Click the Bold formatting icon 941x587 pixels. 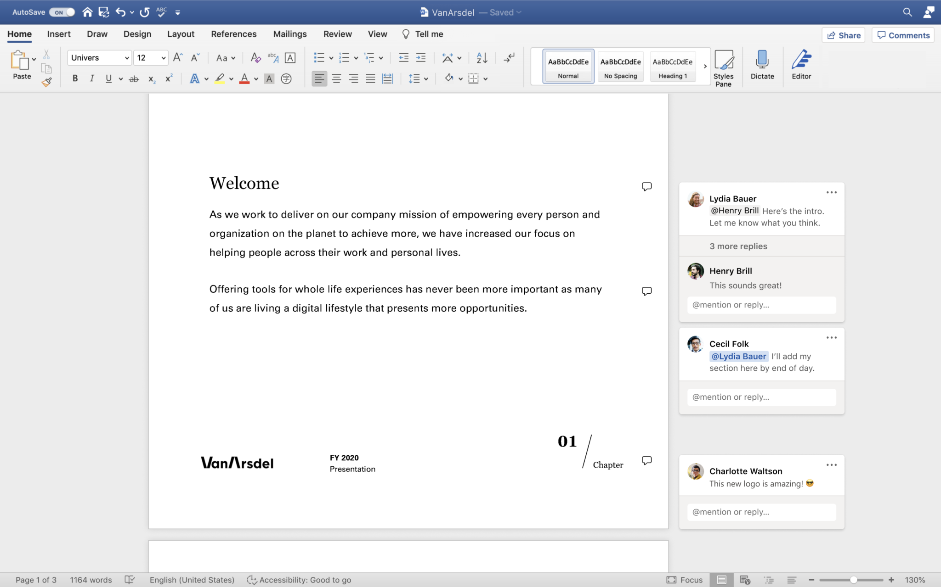pyautogui.click(x=75, y=78)
